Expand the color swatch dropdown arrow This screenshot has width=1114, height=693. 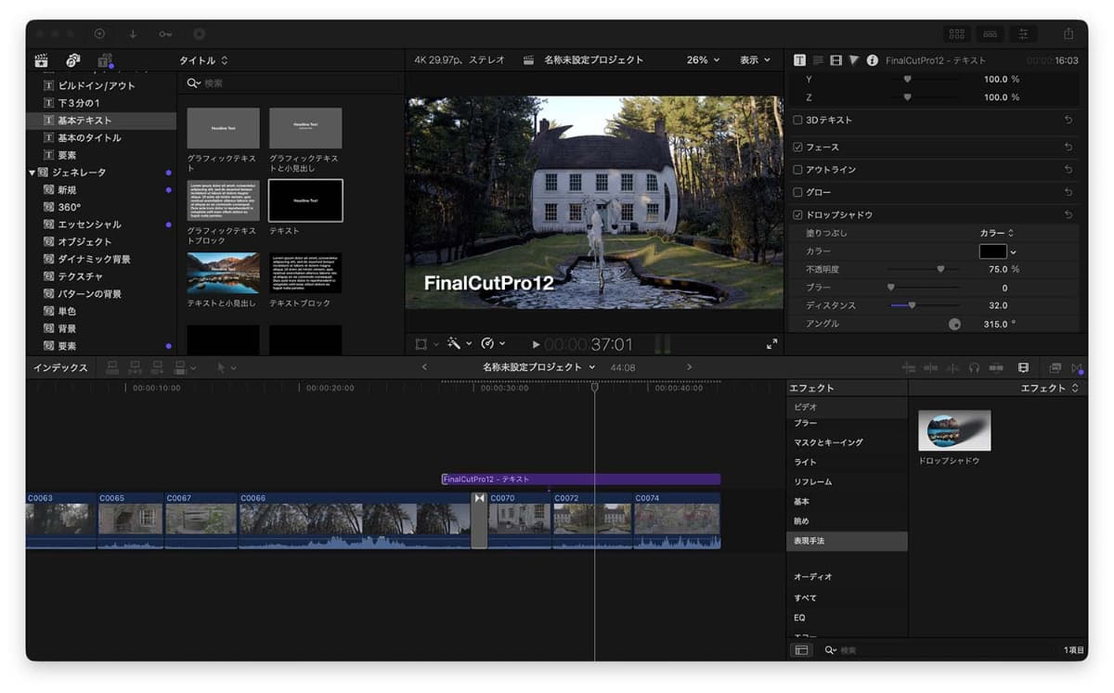tap(1013, 251)
